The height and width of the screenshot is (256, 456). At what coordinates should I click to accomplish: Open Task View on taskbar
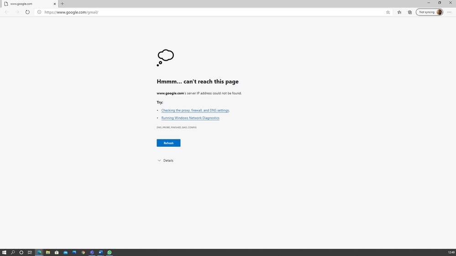[30, 252]
